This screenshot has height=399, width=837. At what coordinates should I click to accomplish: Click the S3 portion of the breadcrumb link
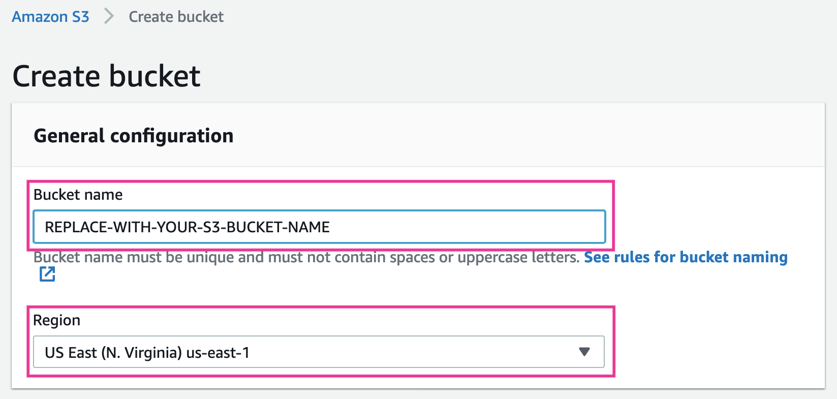(x=80, y=17)
